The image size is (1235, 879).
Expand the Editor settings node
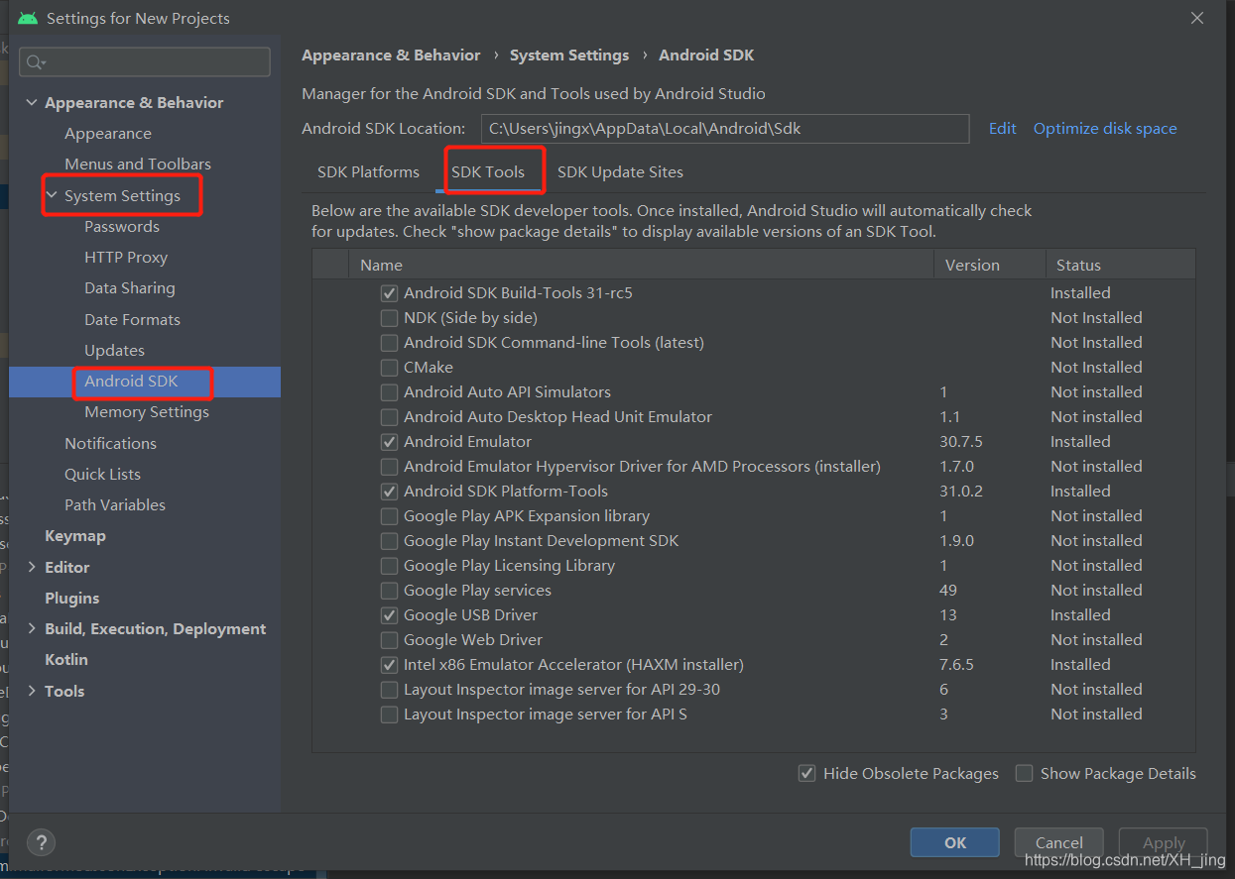(x=32, y=567)
